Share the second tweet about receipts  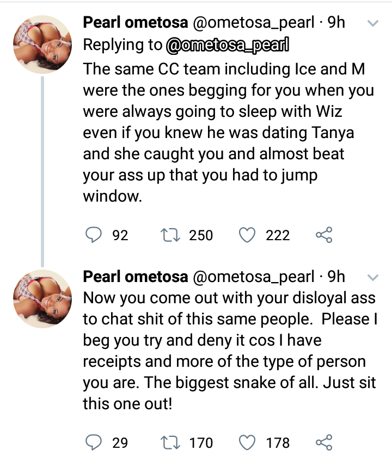coord(323,443)
